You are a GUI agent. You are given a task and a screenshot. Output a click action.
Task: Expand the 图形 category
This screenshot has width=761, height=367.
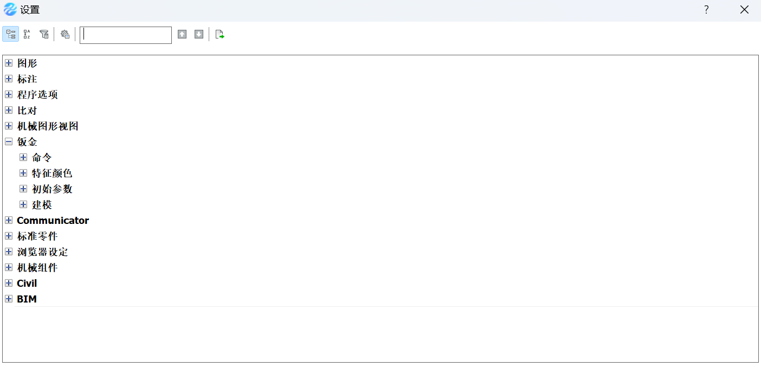coord(9,63)
